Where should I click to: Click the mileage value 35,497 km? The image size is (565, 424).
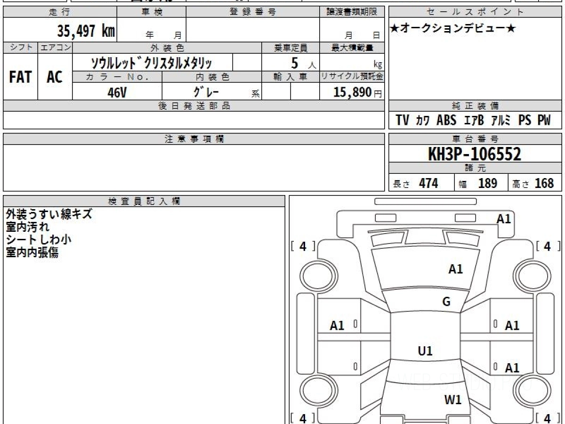pos(86,32)
